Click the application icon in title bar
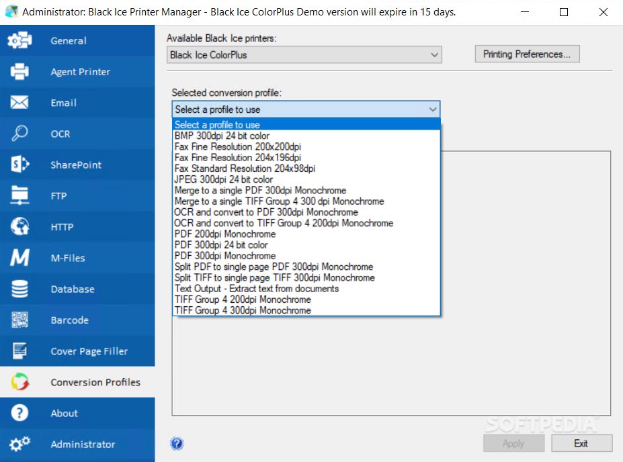 tap(11, 11)
